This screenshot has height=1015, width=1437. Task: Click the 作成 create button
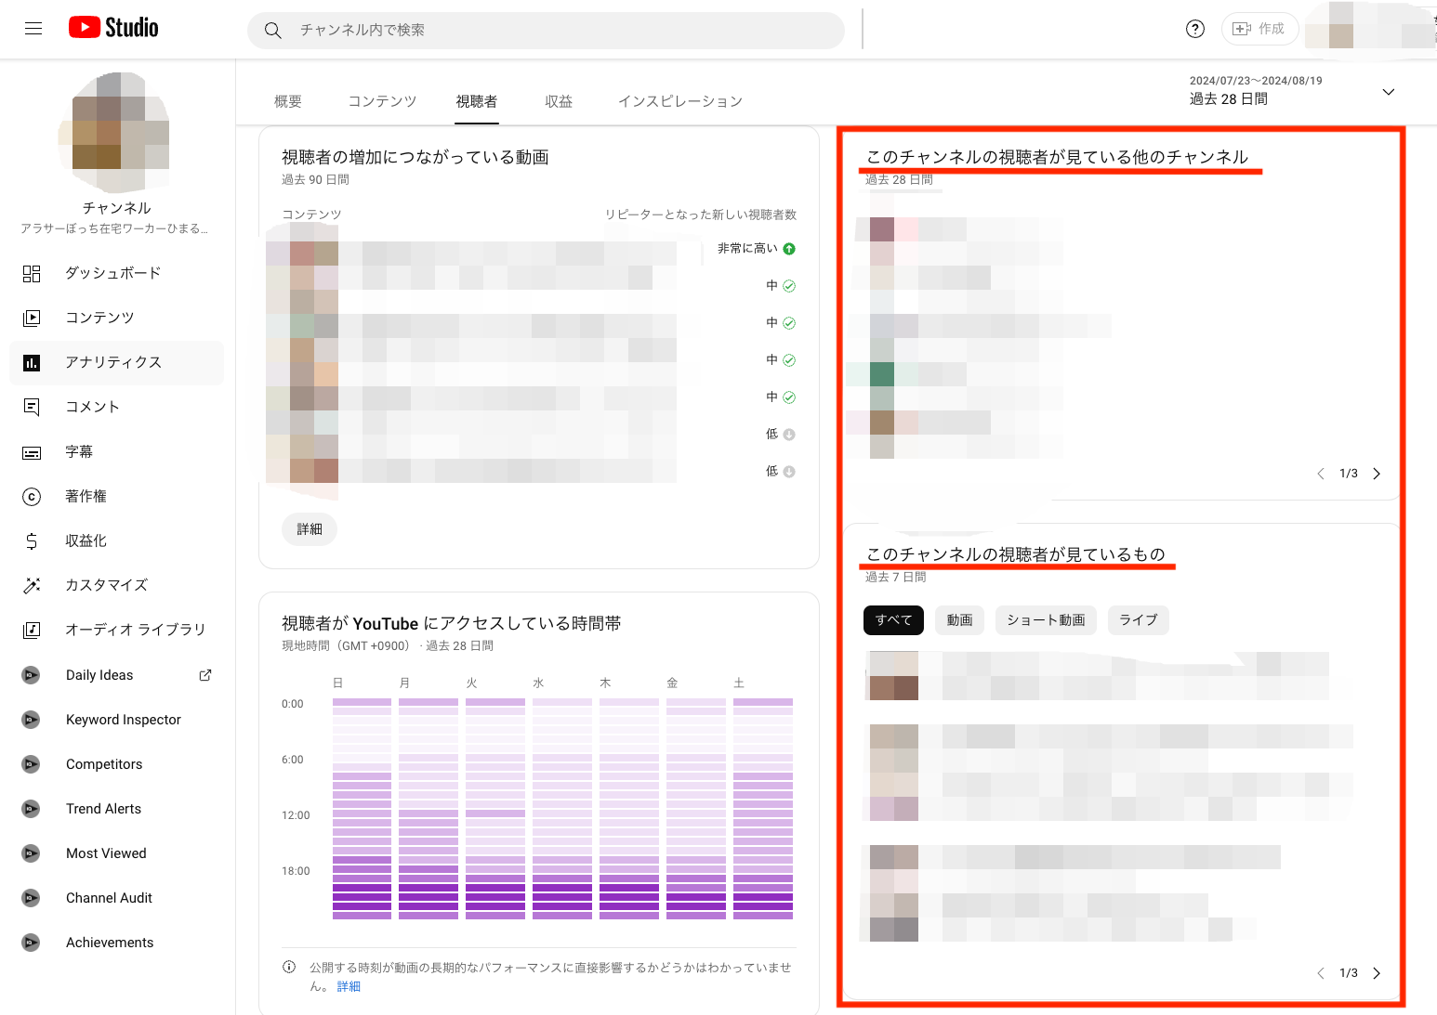click(x=1259, y=29)
